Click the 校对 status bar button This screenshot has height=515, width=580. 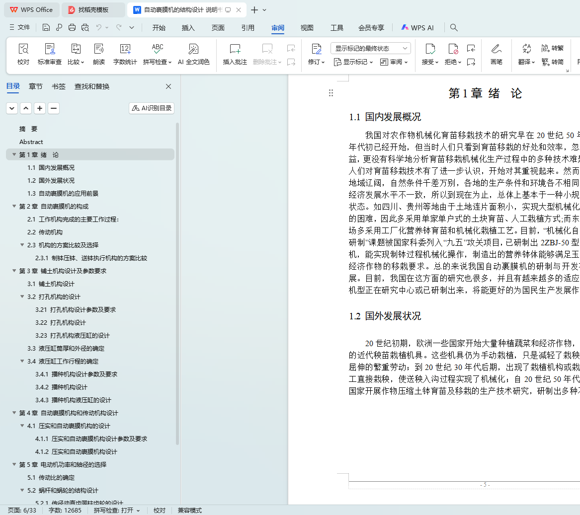point(160,510)
